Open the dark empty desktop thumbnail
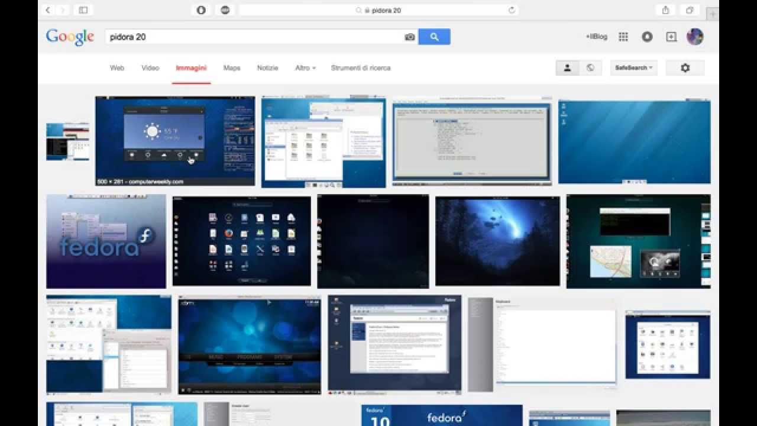The width and height of the screenshot is (757, 426). [373, 241]
